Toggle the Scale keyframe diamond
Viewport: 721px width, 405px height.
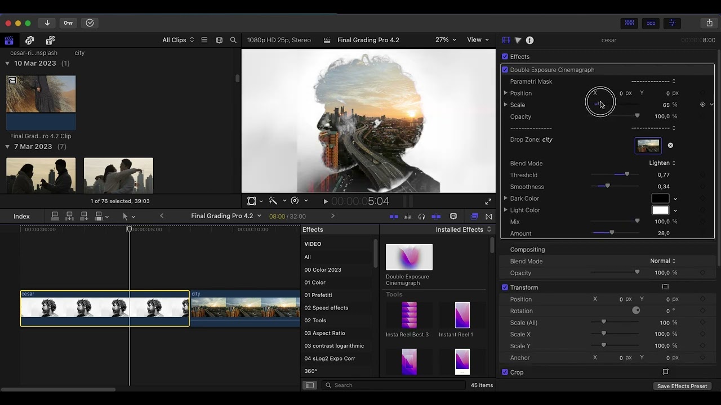pyautogui.click(x=702, y=105)
